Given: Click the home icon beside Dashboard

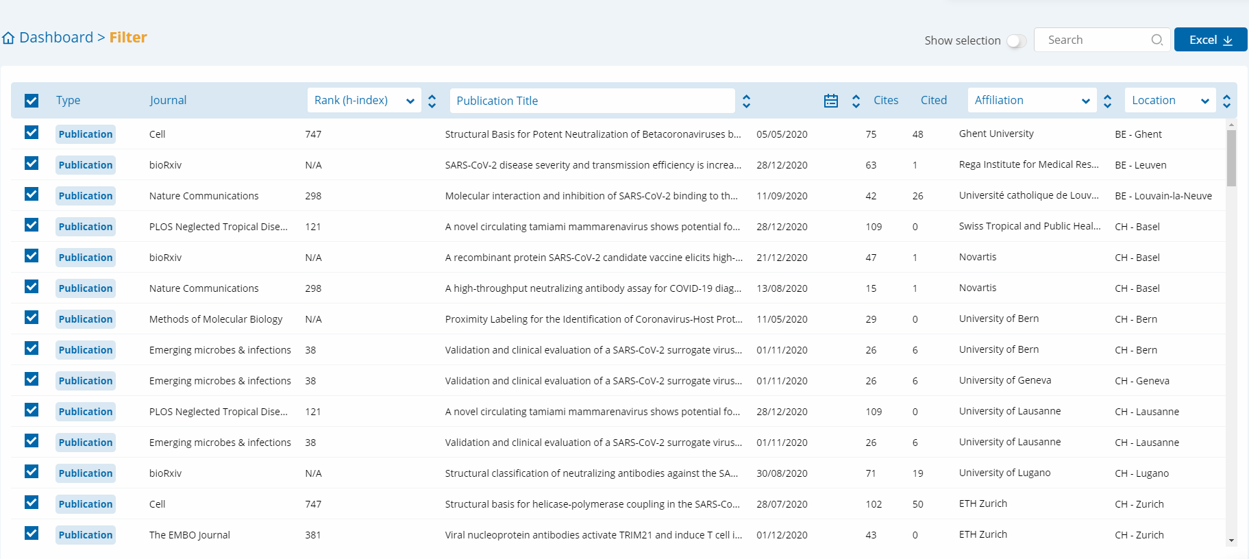Looking at the screenshot, I should [x=8, y=38].
